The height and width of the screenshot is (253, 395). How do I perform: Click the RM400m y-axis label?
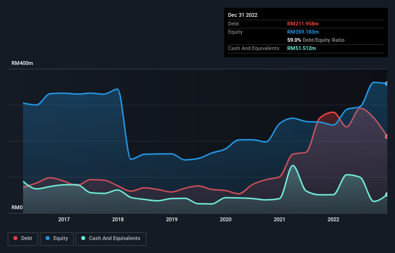22,63
